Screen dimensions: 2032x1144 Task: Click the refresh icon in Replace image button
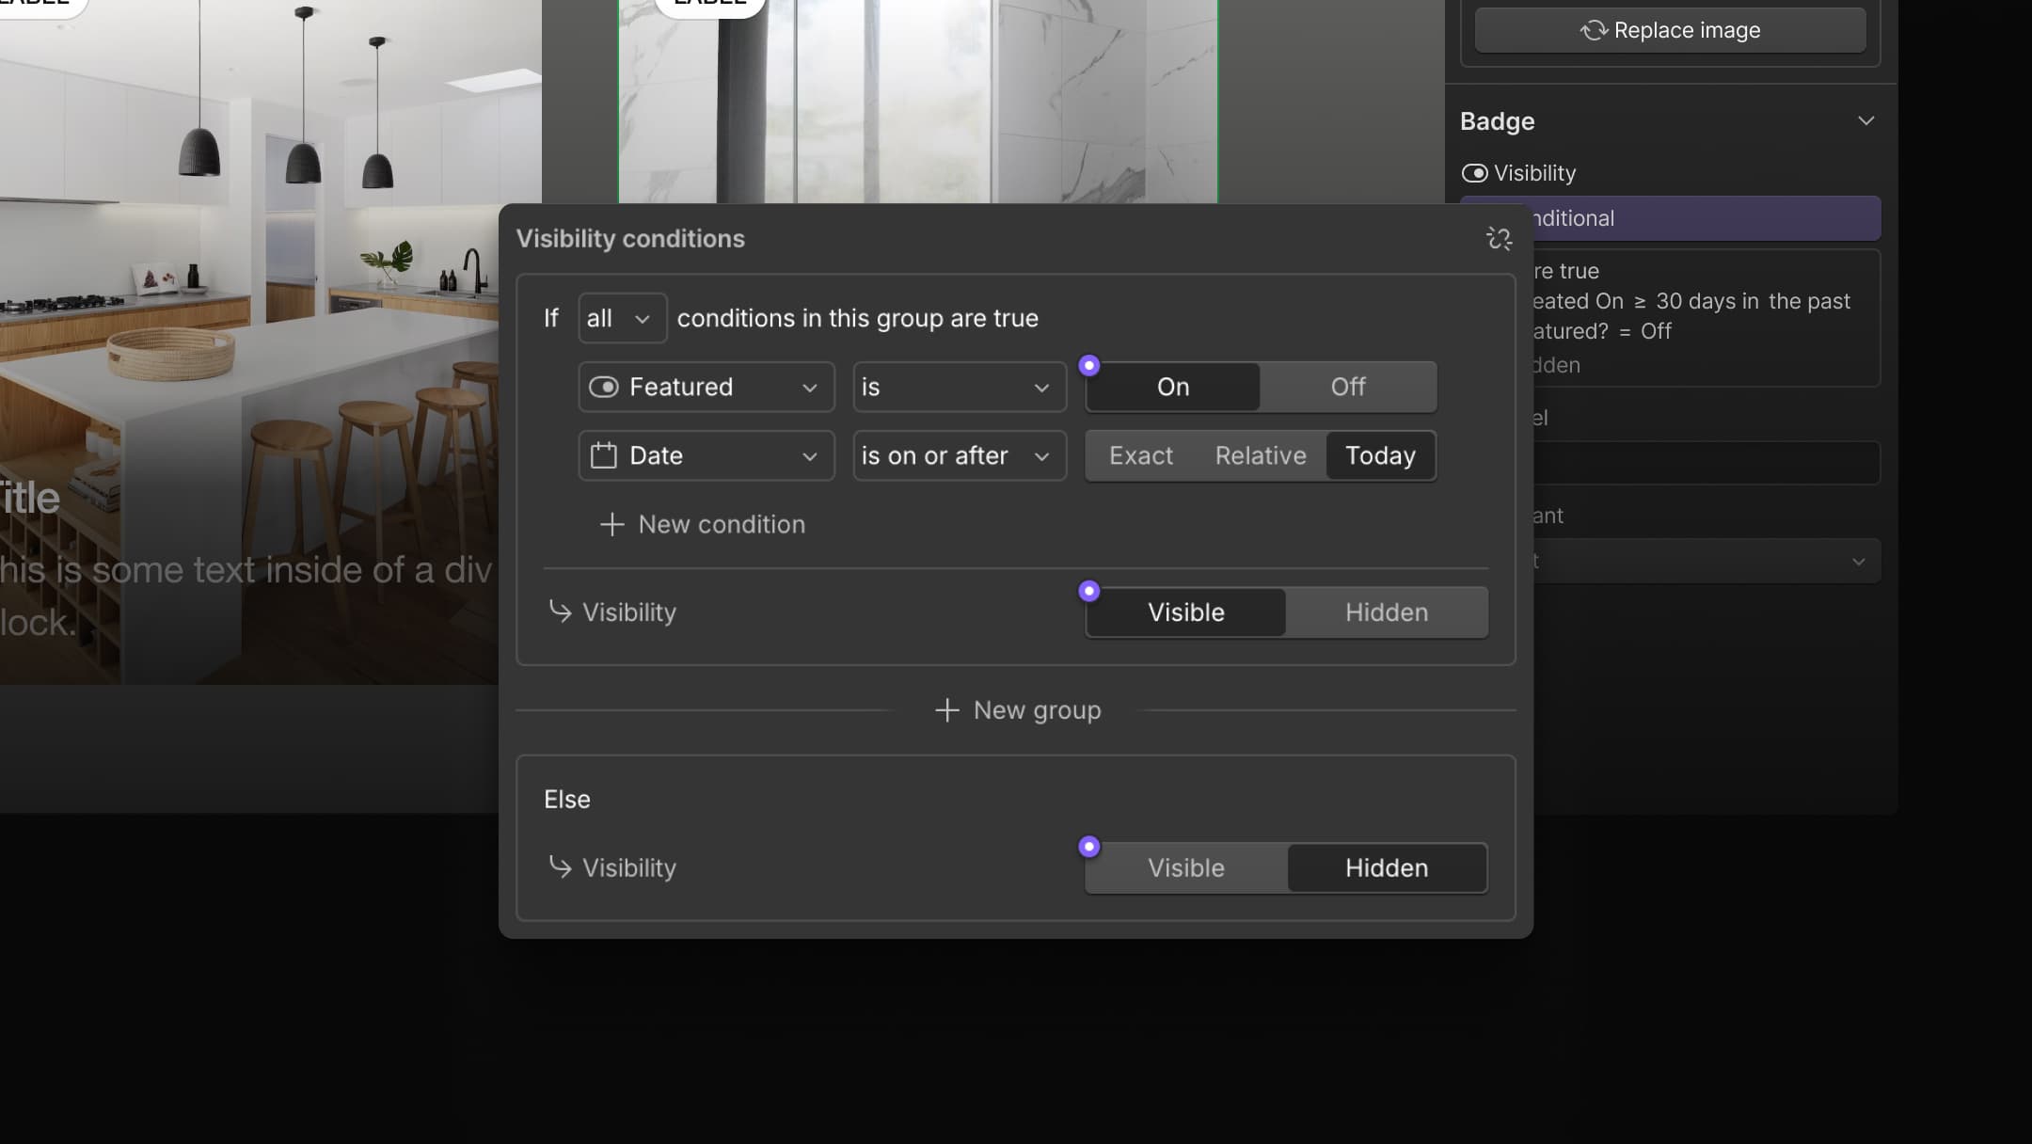pyautogui.click(x=1593, y=30)
